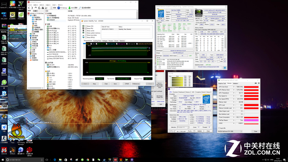Open Graphics Card tab in GPU-Z
288x162 pixels.
click(x=222, y=83)
